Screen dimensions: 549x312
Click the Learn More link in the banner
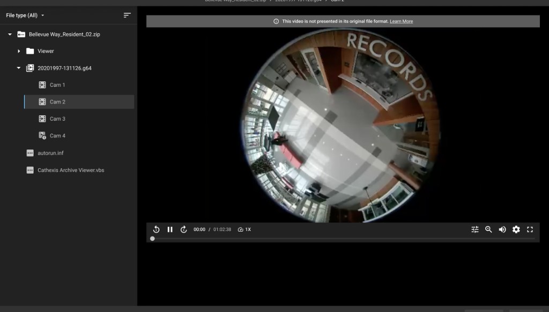(401, 21)
